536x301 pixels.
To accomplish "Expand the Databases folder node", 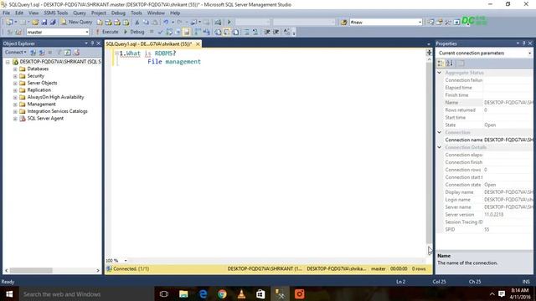I will (x=15, y=69).
